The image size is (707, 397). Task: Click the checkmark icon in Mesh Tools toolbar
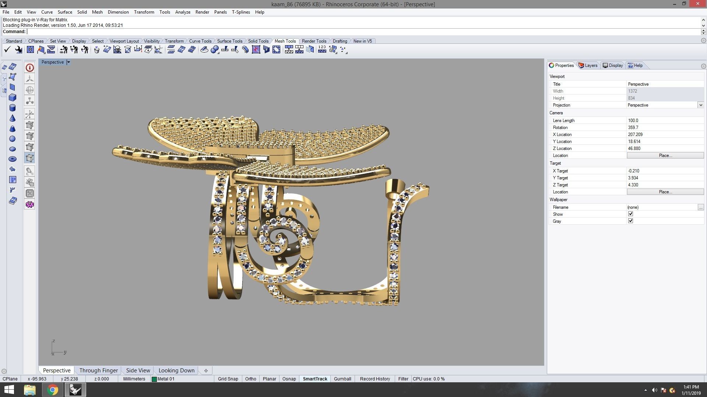(7, 50)
